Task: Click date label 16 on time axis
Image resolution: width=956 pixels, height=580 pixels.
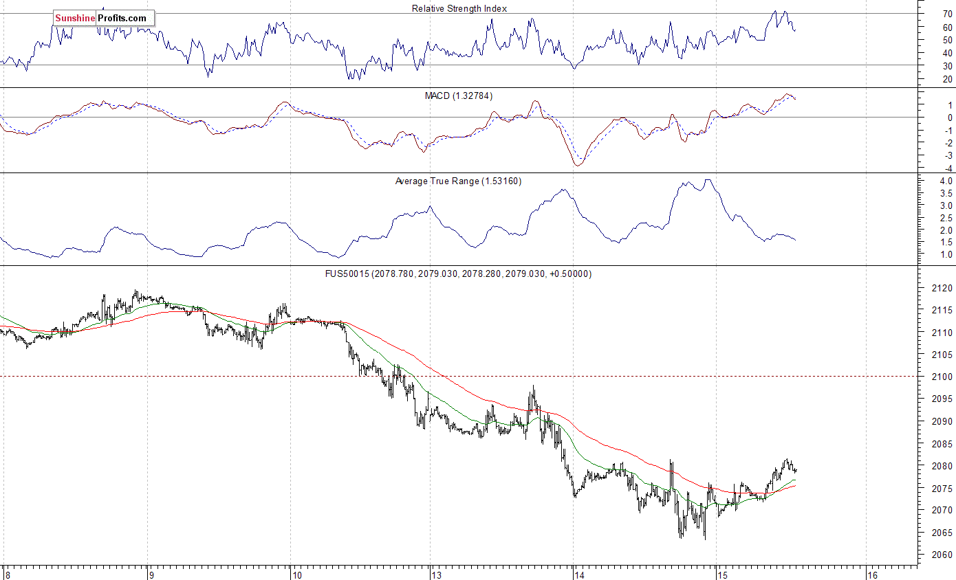Action: tap(872, 575)
